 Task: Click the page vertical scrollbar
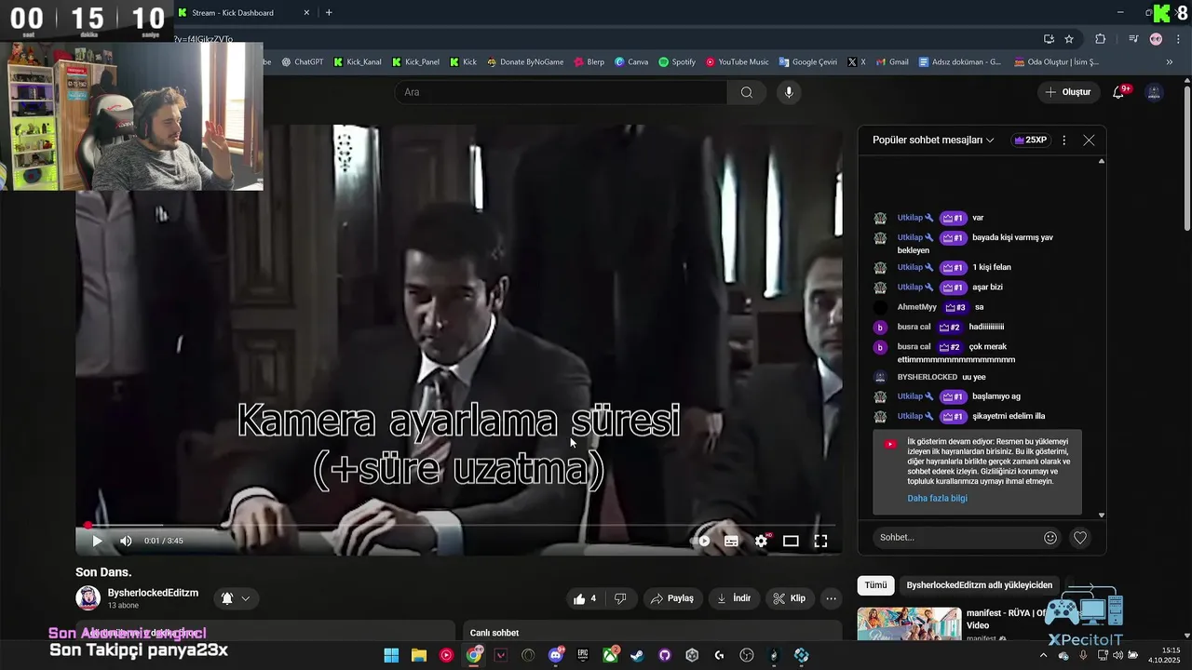[x=1186, y=156]
